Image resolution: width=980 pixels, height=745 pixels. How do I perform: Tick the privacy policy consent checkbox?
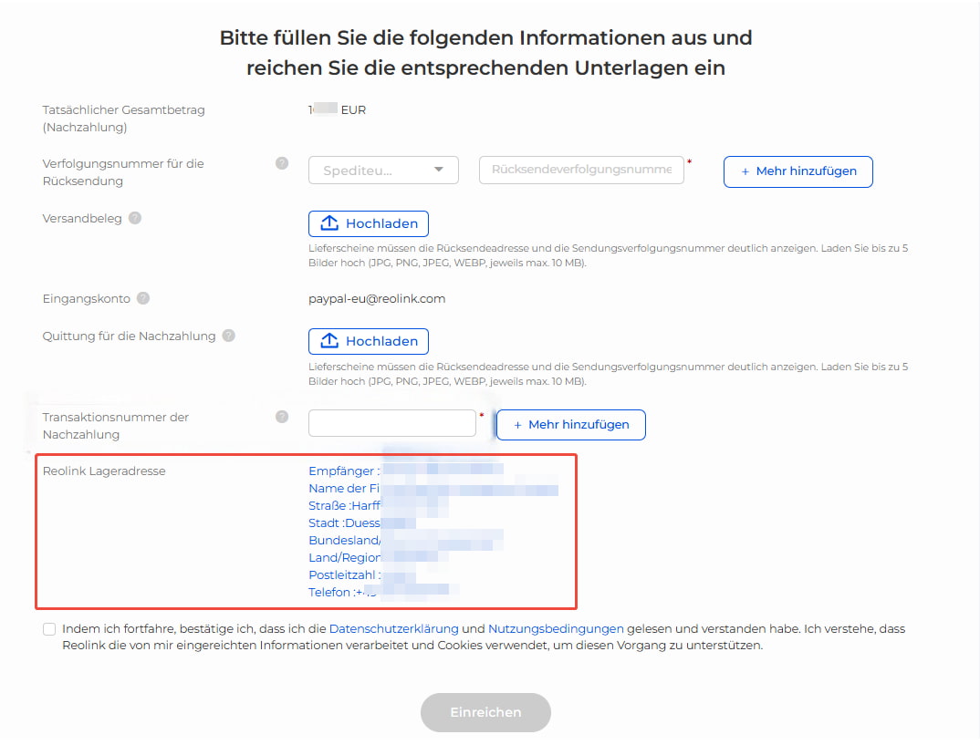pyautogui.click(x=49, y=629)
